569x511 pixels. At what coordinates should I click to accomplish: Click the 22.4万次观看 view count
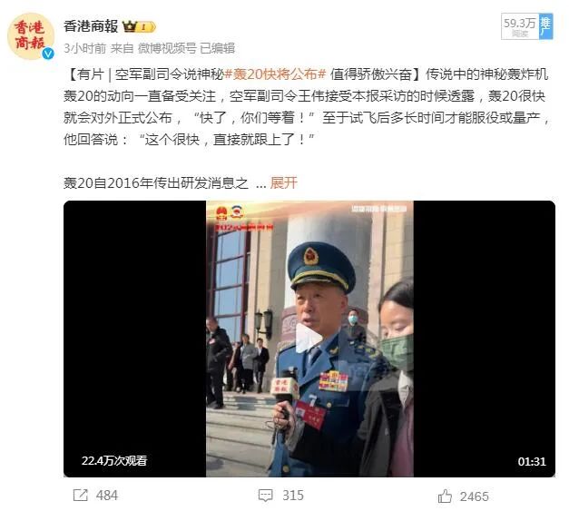click(x=114, y=460)
